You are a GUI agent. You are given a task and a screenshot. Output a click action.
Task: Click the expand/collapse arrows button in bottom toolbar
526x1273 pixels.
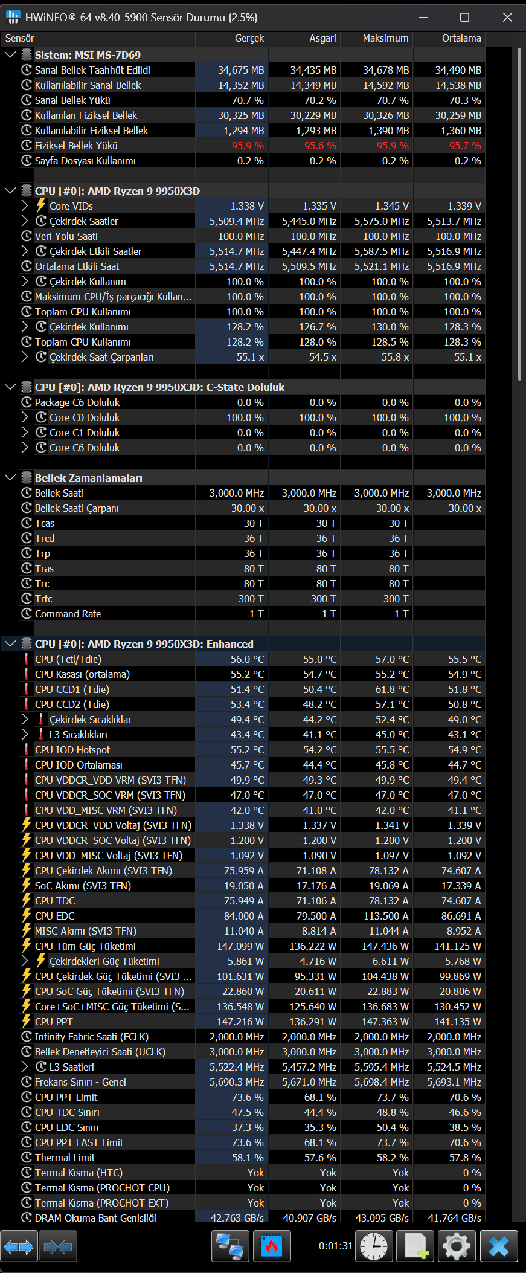point(19,1246)
